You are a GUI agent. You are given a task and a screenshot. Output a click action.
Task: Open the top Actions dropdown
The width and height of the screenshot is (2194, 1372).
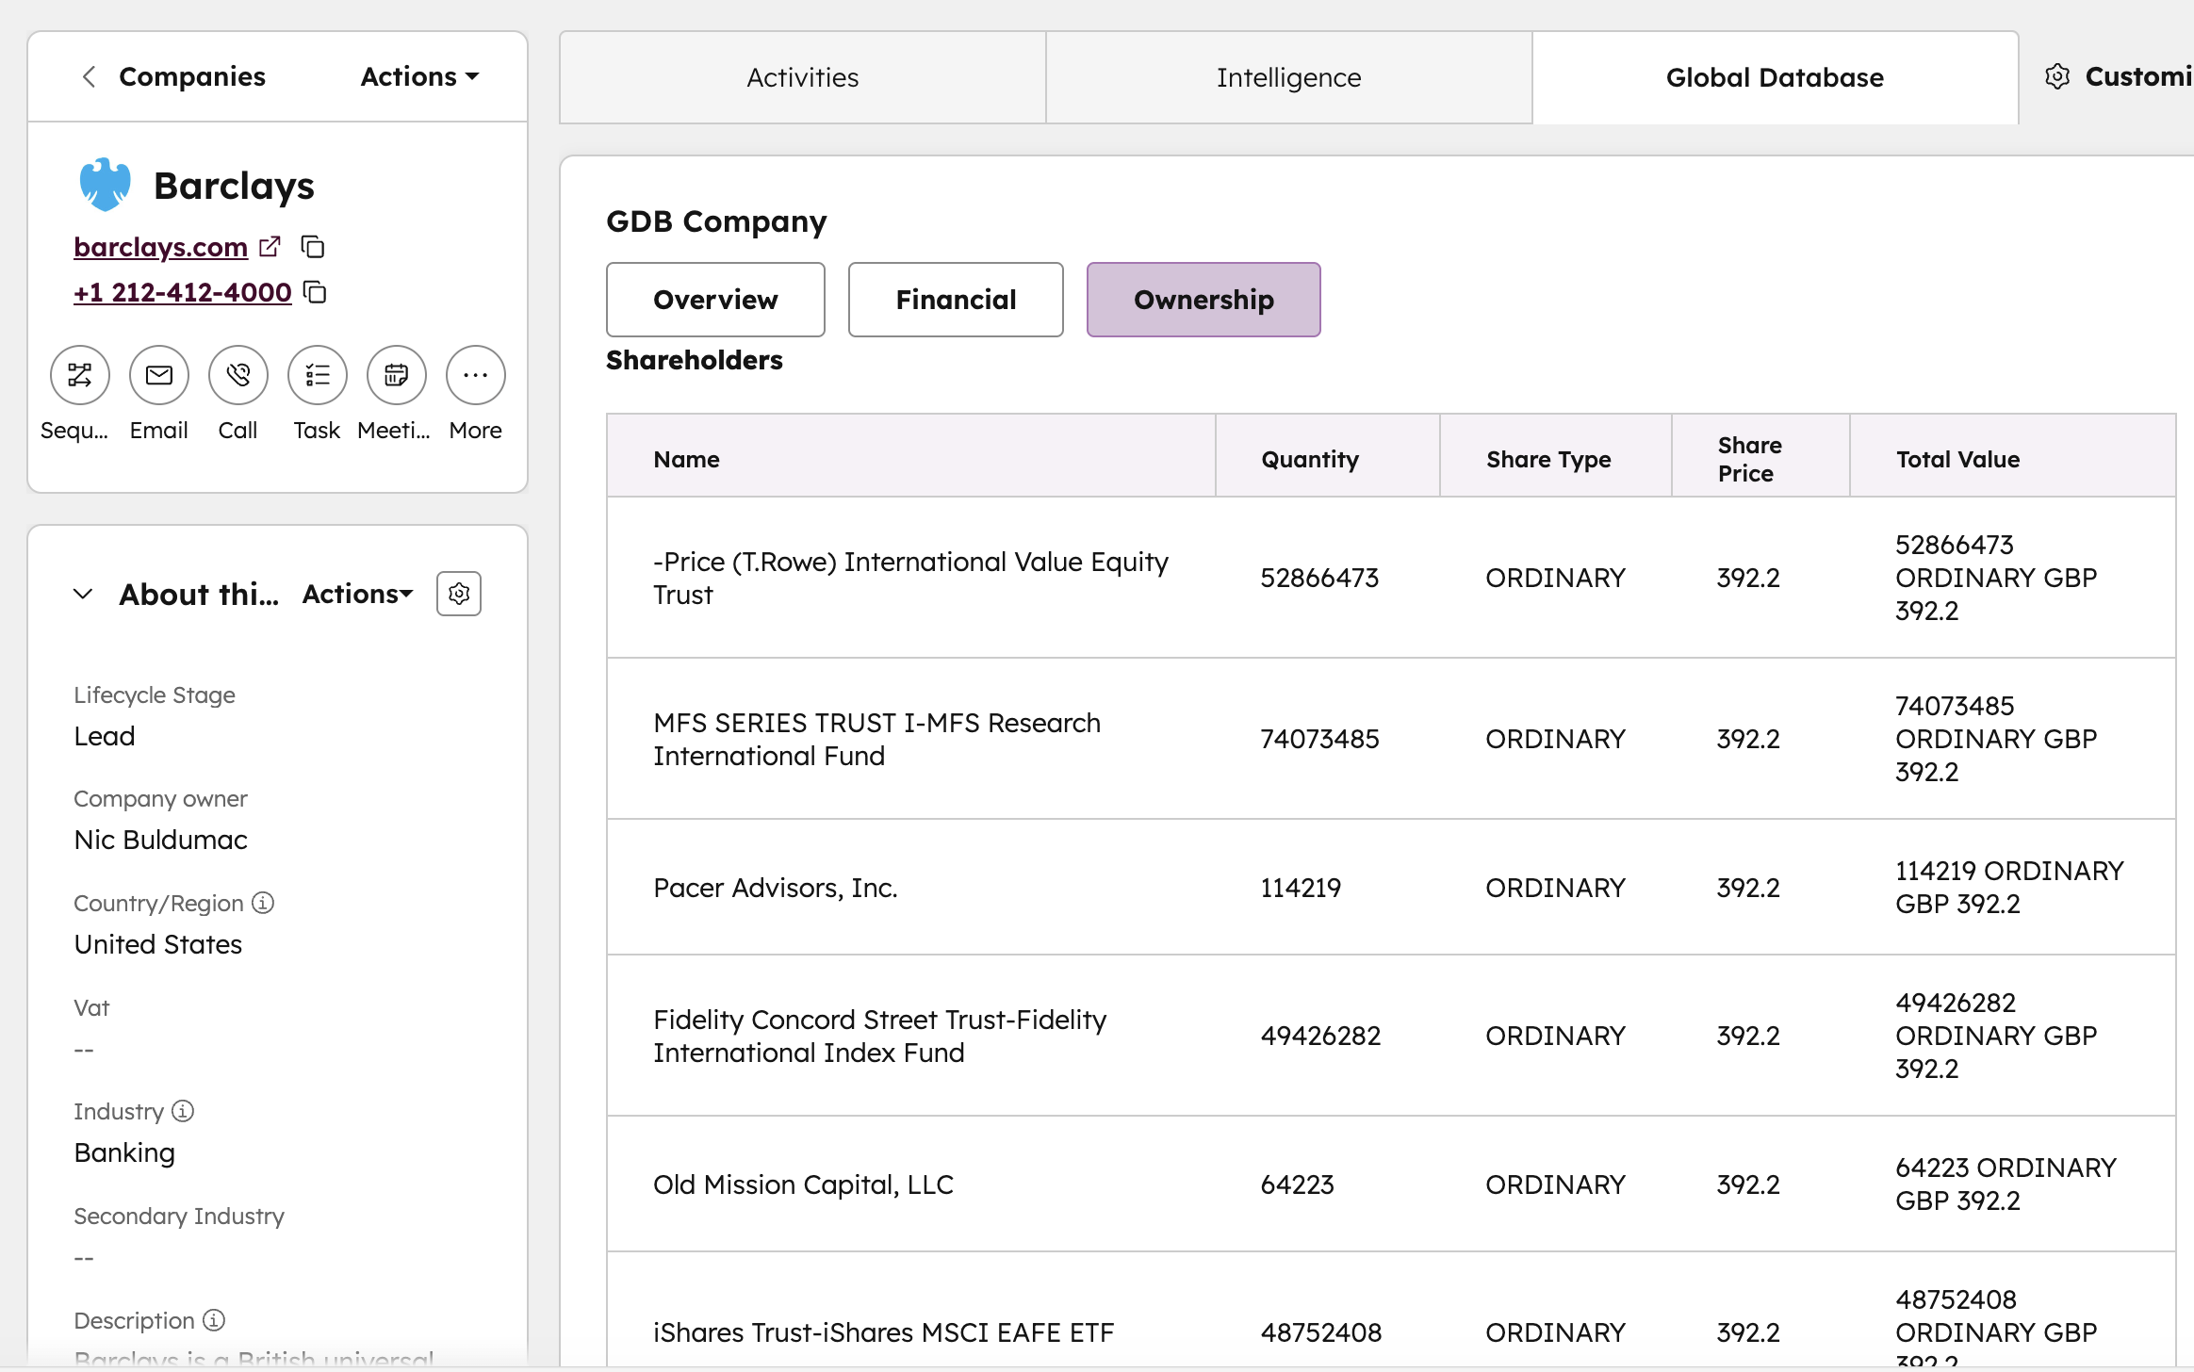pos(419,76)
